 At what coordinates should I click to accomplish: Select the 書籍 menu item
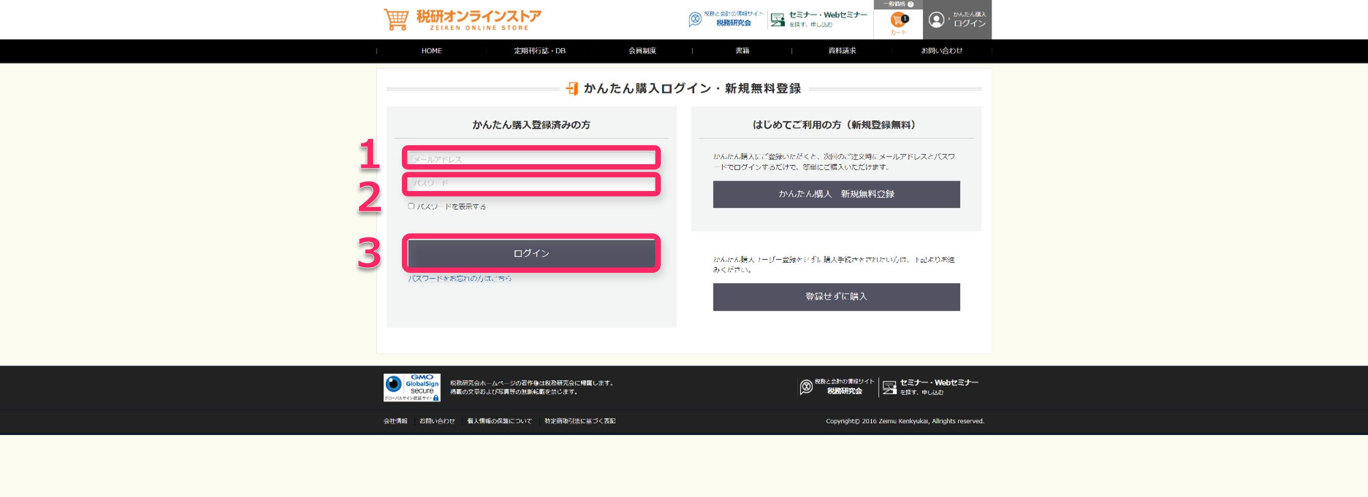(741, 50)
